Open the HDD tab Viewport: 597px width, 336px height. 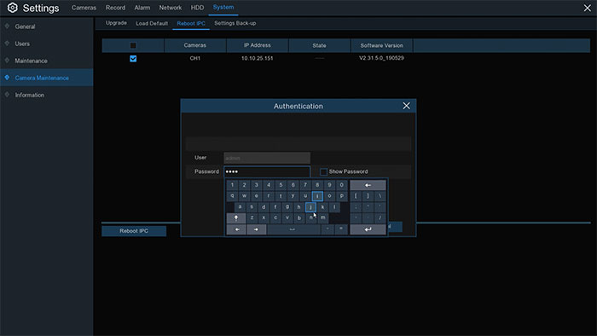[197, 8]
